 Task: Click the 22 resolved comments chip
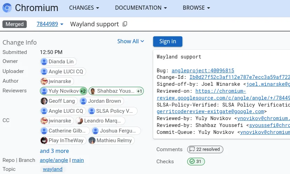(x=205, y=149)
